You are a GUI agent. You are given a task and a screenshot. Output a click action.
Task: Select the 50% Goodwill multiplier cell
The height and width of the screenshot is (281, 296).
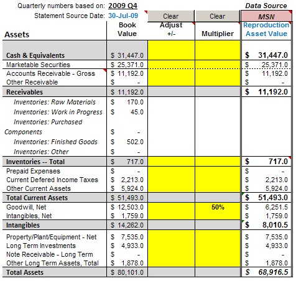tap(218, 207)
